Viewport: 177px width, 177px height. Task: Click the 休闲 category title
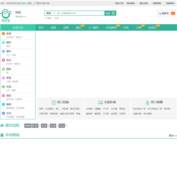(9, 87)
